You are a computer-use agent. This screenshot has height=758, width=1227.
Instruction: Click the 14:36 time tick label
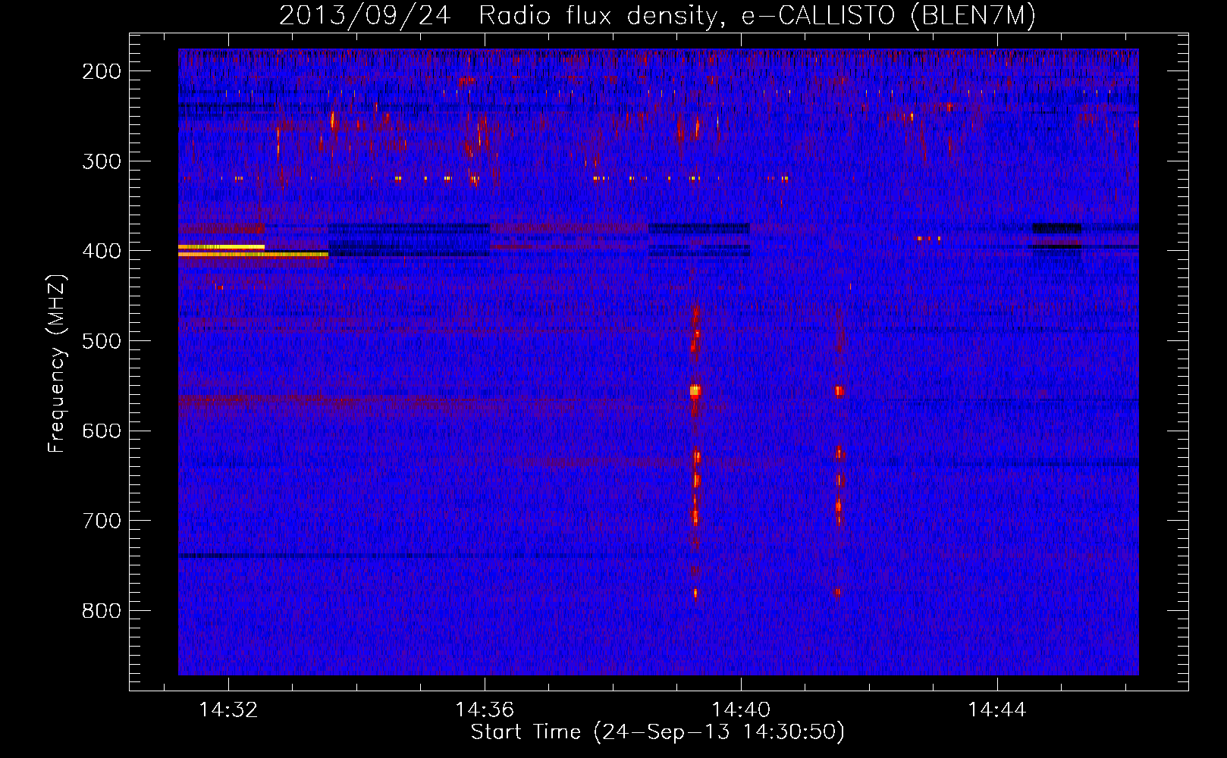[x=485, y=709]
